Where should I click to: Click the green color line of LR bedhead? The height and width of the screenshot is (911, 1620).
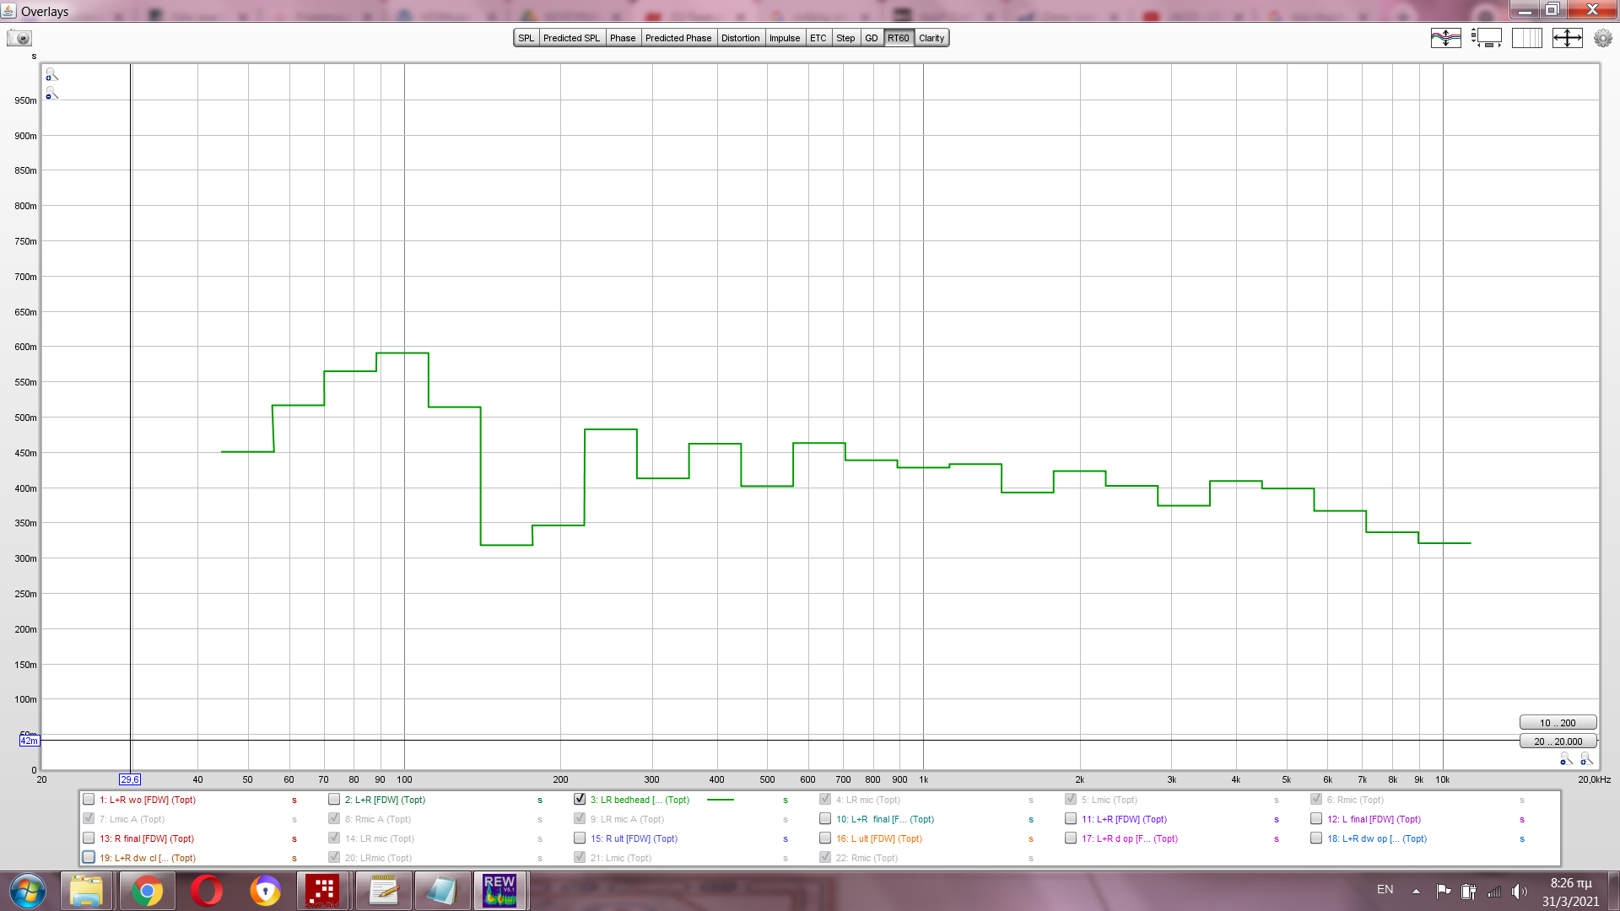[x=720, y=800]
